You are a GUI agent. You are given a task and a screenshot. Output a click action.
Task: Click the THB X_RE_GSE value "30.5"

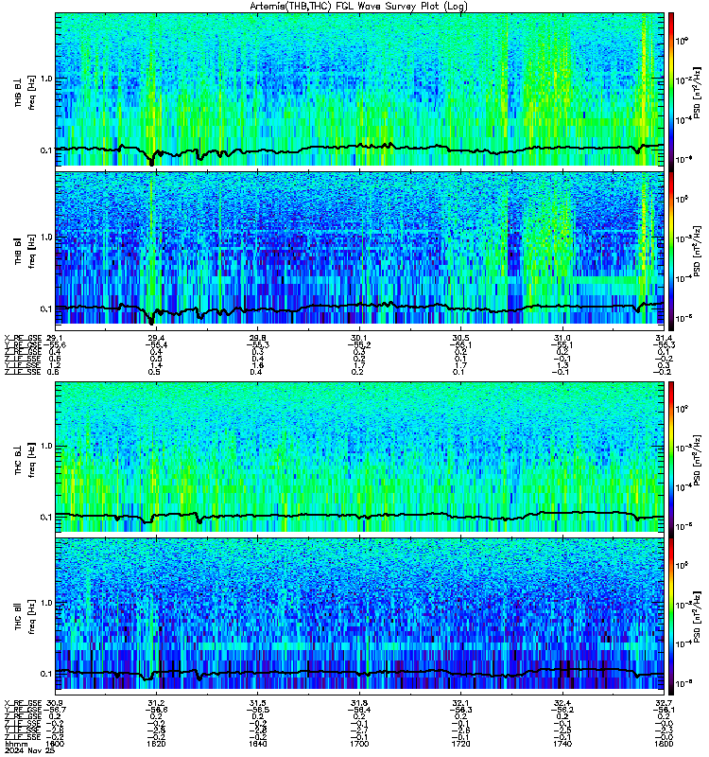pyautogui.click(x=460, y=338)
